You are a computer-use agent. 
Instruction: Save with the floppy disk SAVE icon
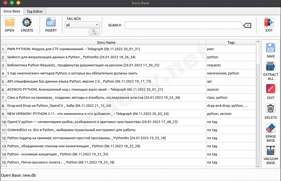(x=270, y=48)
